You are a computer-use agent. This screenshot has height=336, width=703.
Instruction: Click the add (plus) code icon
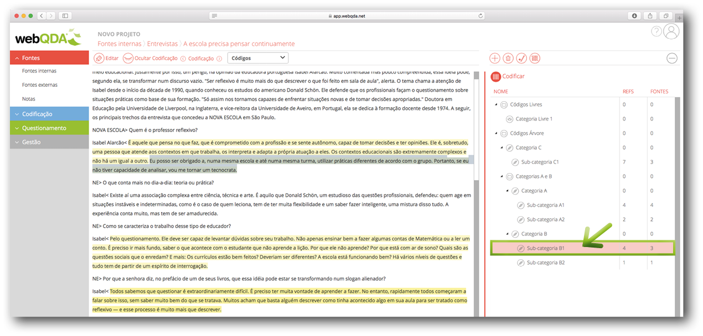pos(495,58)
